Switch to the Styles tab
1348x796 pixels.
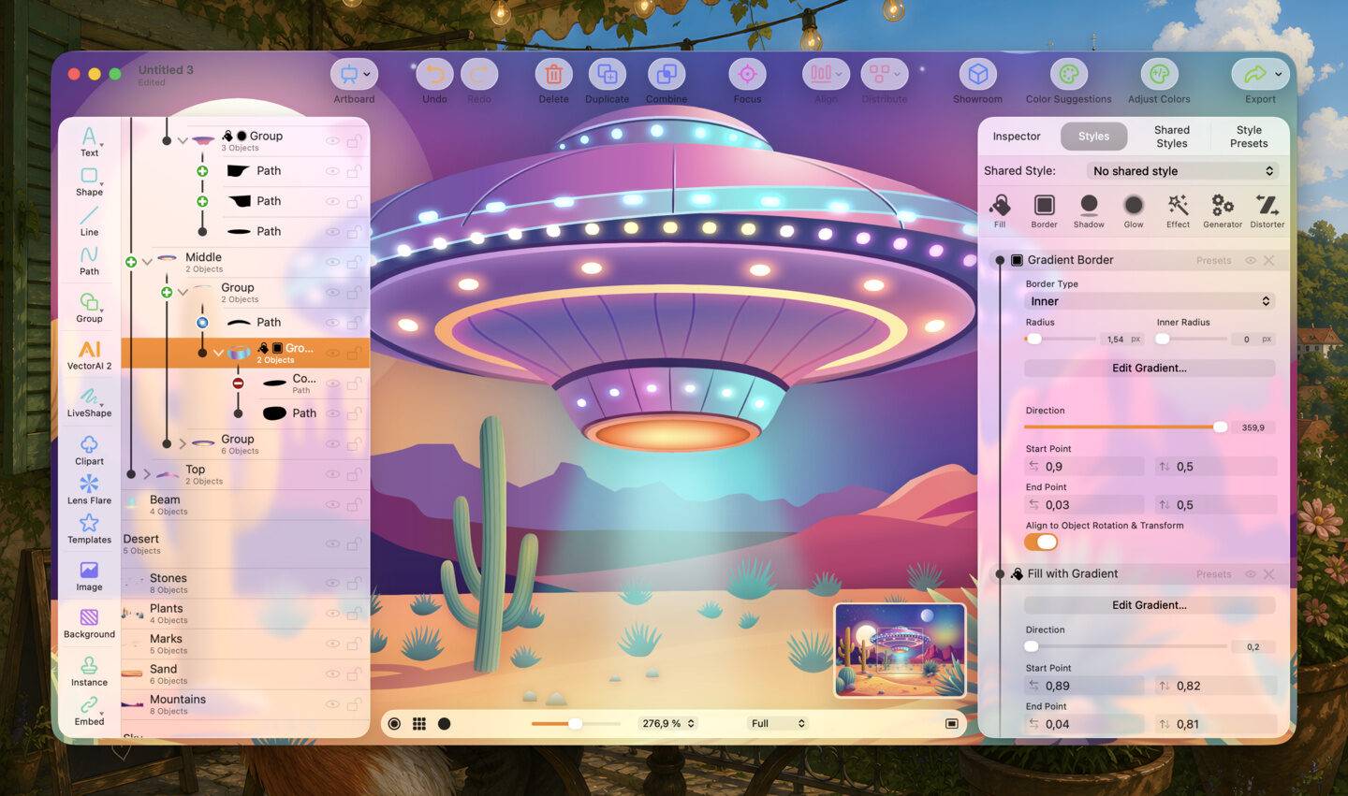tap(1093, 137)
